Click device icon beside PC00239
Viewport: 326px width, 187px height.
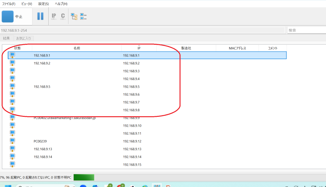coord(12,141)
